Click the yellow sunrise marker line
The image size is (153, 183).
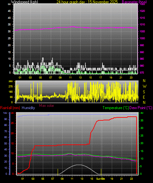(58, 172)
